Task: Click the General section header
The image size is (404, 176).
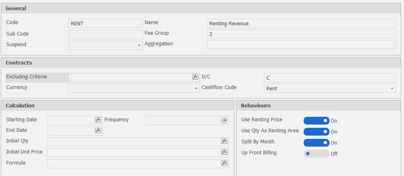Action: 201,9
